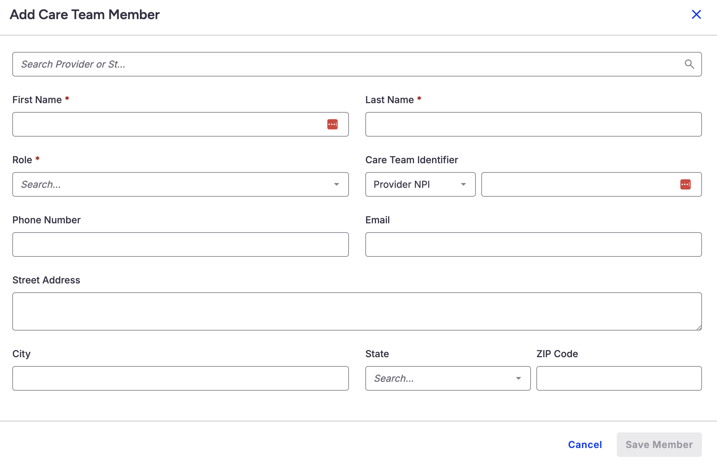Click the Care Team Identifier value field
The height and width of the screenshot is (461, 717).
pyautogui.click(x=578, y=184)
